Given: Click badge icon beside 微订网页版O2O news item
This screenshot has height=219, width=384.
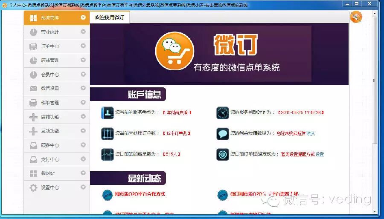Looking at the screenshot, I should point(223,195).
